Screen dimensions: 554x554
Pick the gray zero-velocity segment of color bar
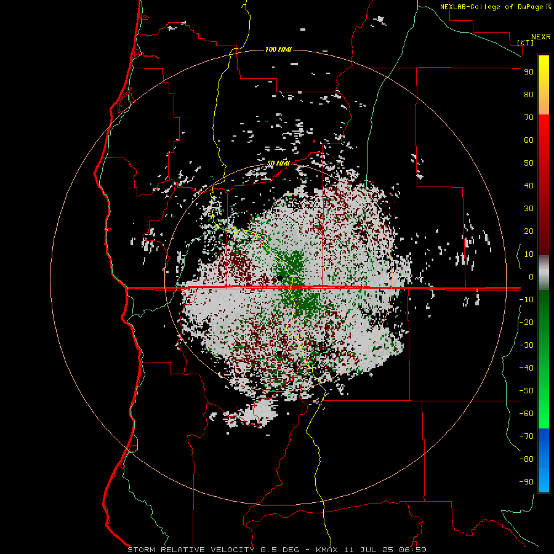click(x=544, y=273)
